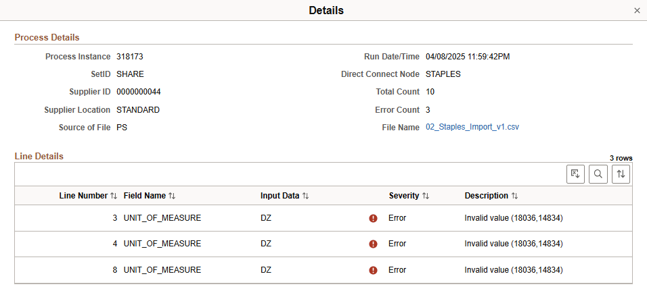Click Error severity text on line 4
This screenshot has height=295, width=647.
(397, 244)
